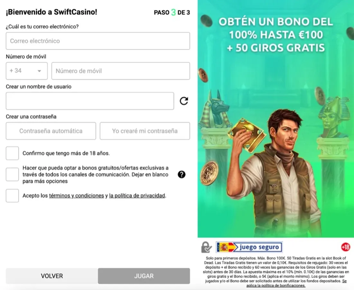Click the +18 age restriction icon
The width and height of the screenshot is (354, 290).
click(345, 247)
